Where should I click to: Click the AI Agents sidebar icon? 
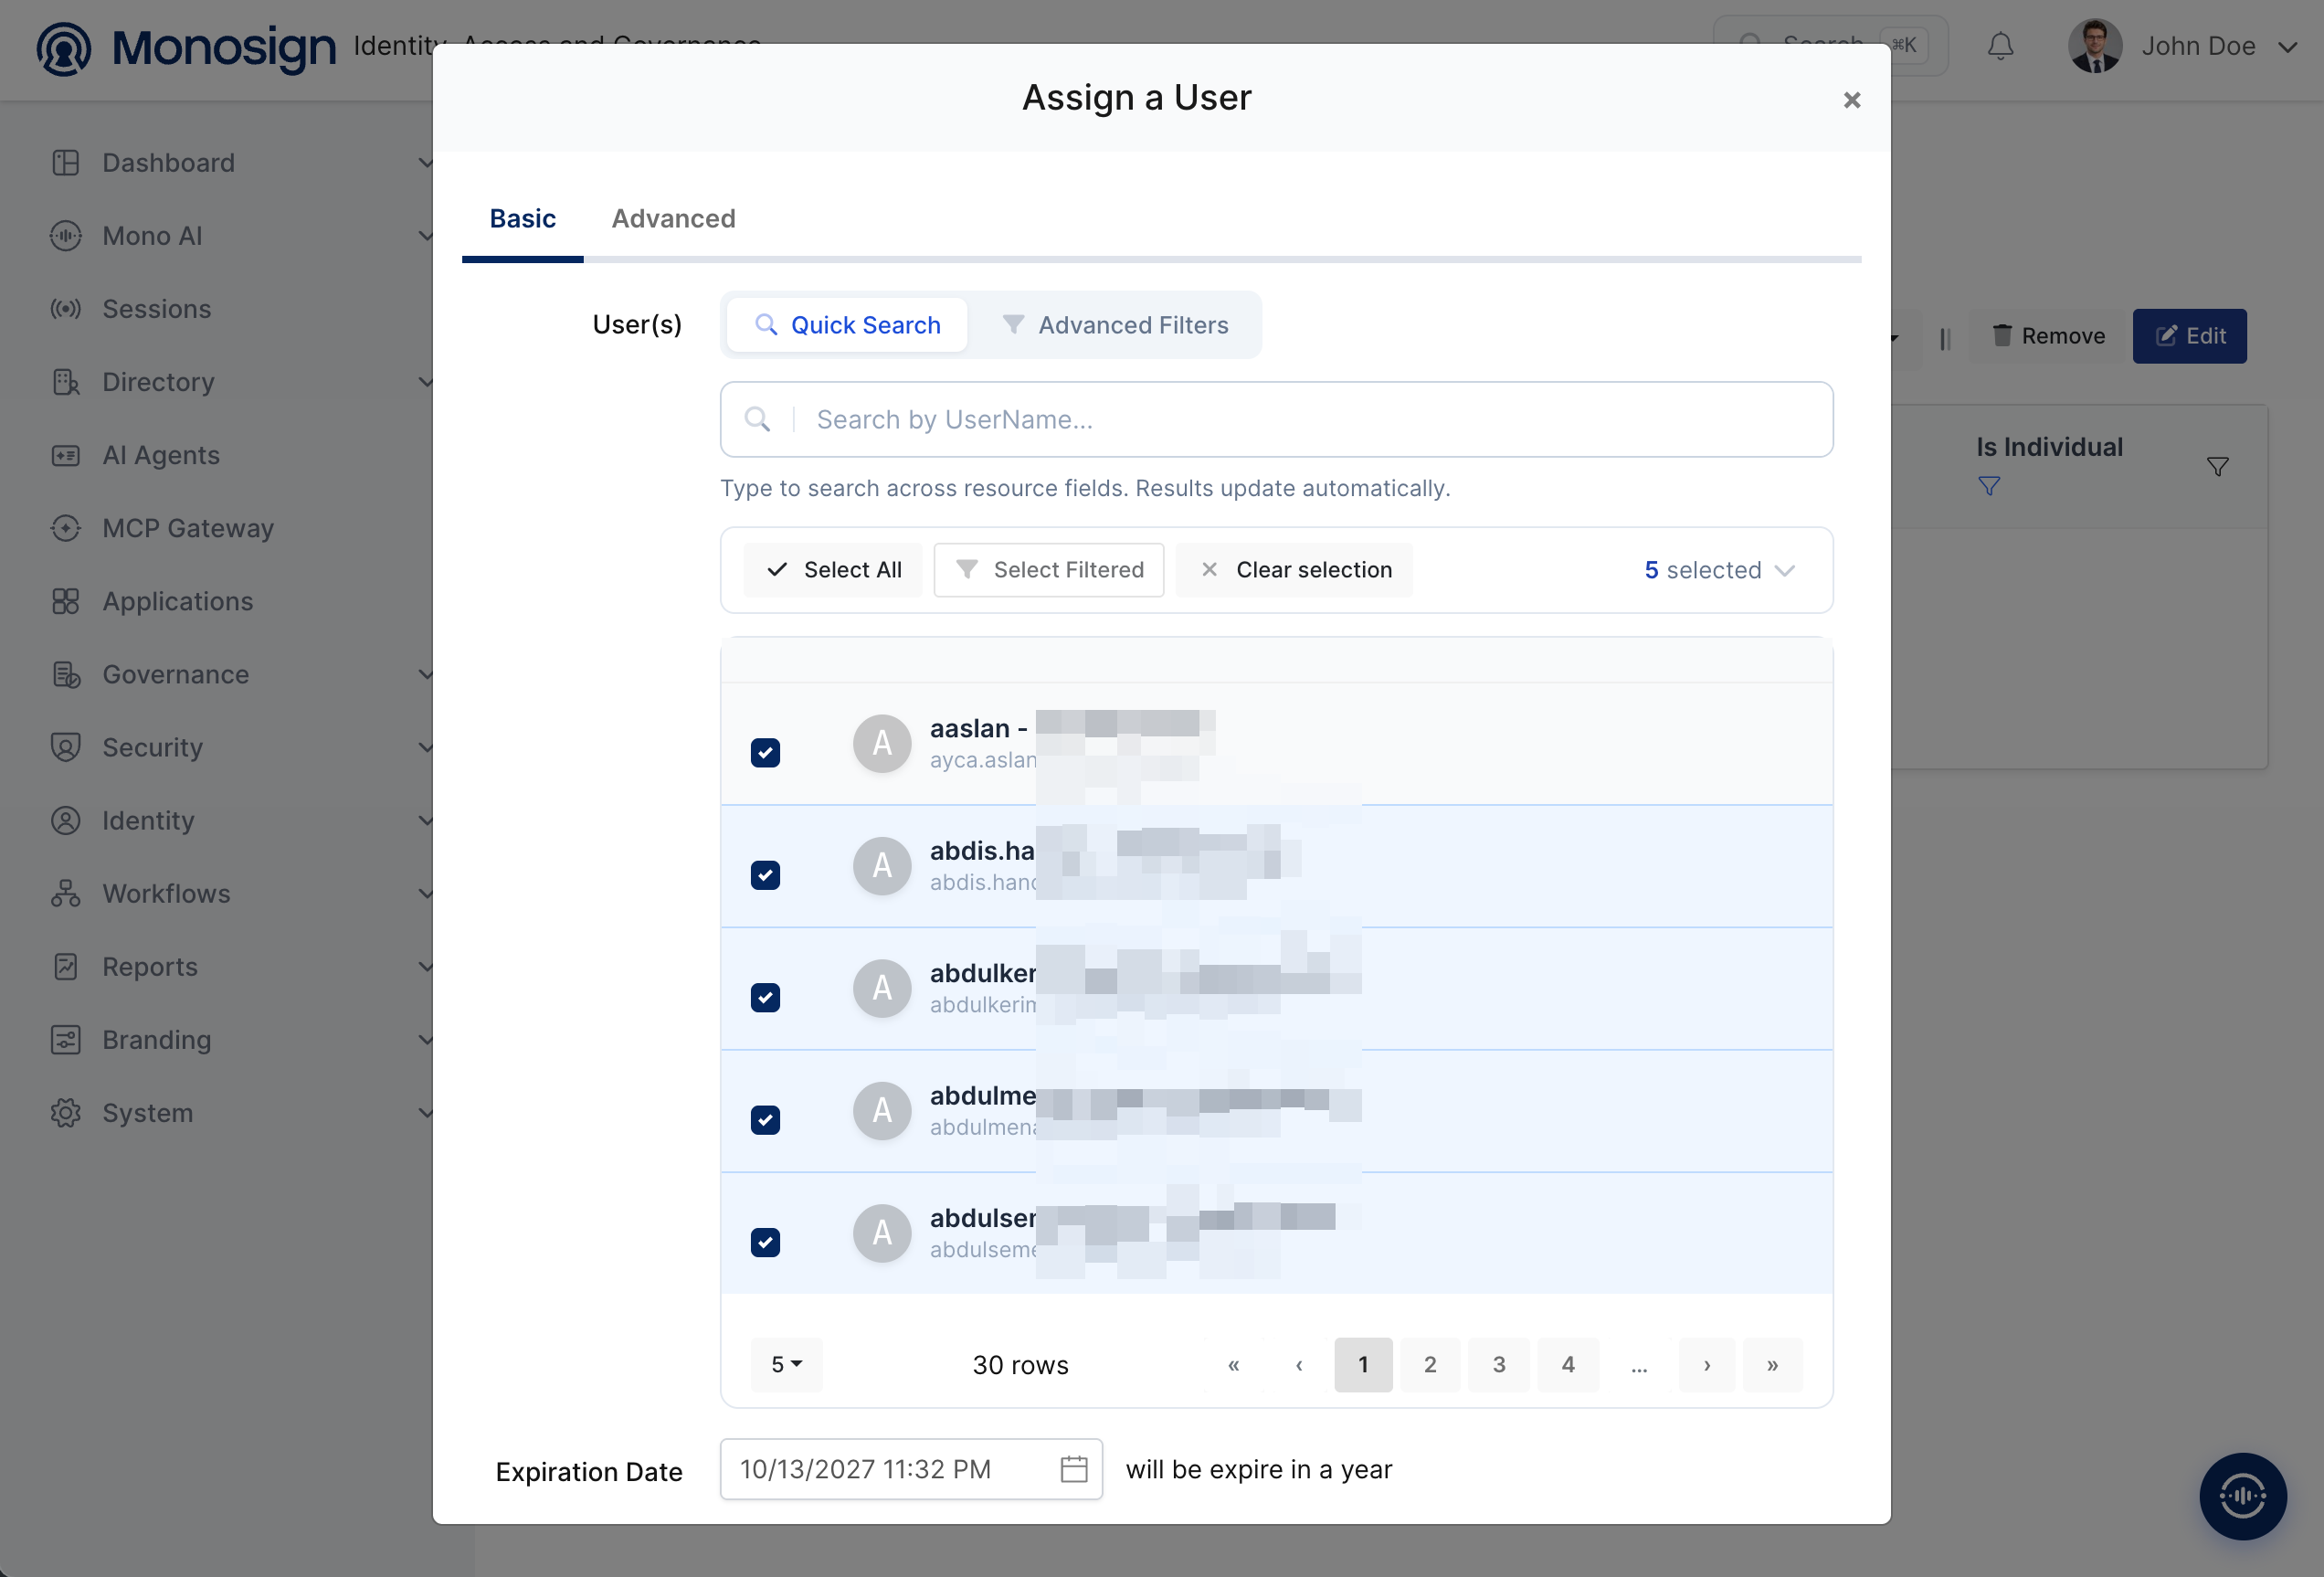point(66,455)
